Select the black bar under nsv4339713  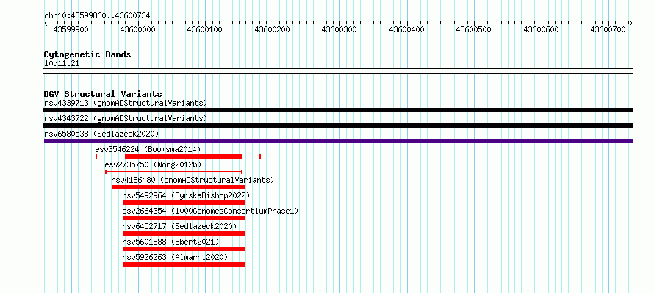pos(339,110)
